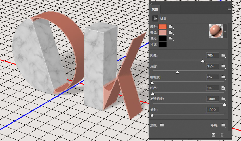Viewport: 241px width, 141px height.
Task: Click the refraction (折射) value field 1.000
Action: coord(213,110)
